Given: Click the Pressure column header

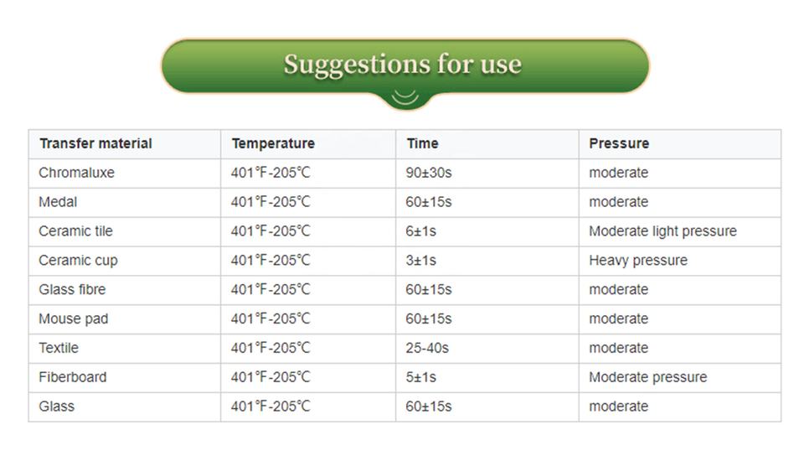Looking at the screenshot, I should point(619,143).
